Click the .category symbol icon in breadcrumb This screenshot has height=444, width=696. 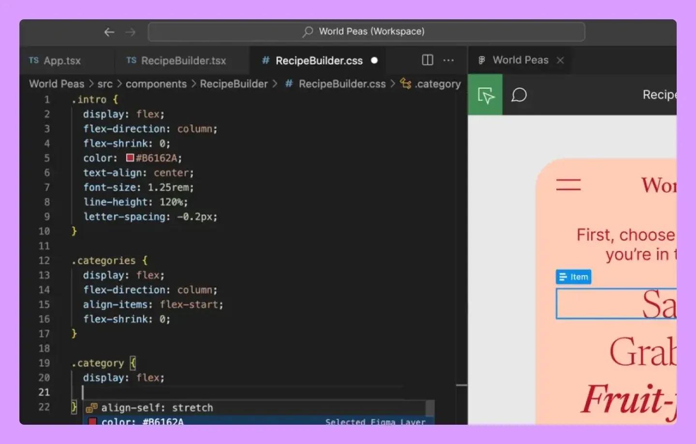[x=406, y=83]
